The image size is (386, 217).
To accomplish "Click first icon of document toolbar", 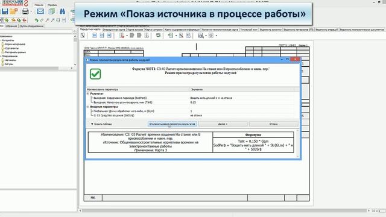I will [x=83, y=36].
